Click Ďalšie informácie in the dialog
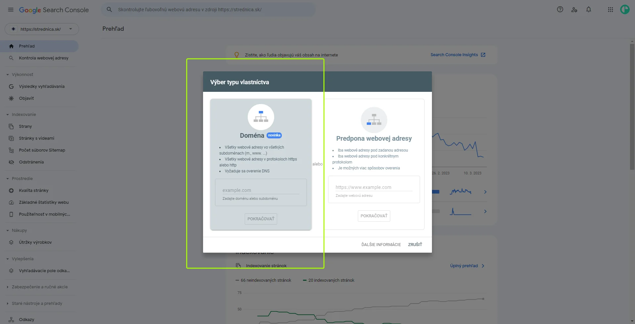635x324 pixels. coord(381,245)
